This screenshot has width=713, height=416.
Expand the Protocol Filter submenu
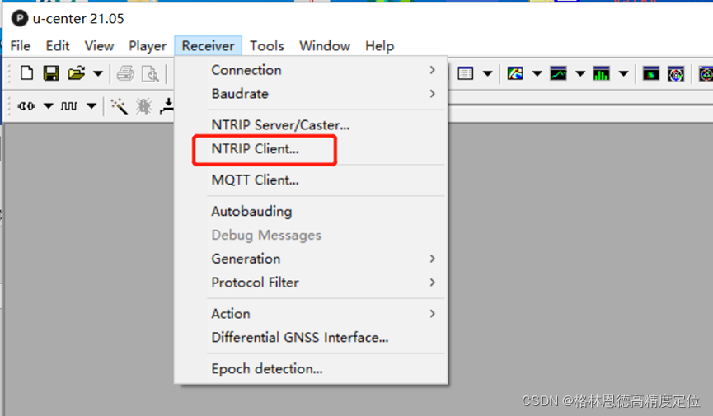(x=311, y=283)
